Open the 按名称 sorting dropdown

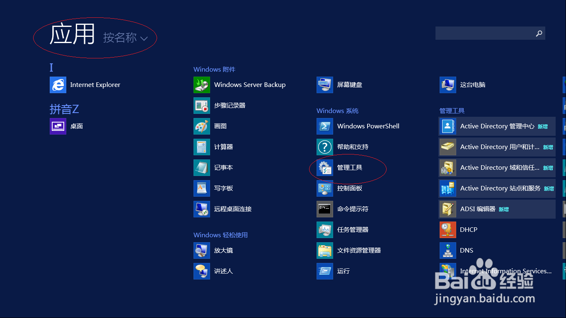click(x=127, y=38)
